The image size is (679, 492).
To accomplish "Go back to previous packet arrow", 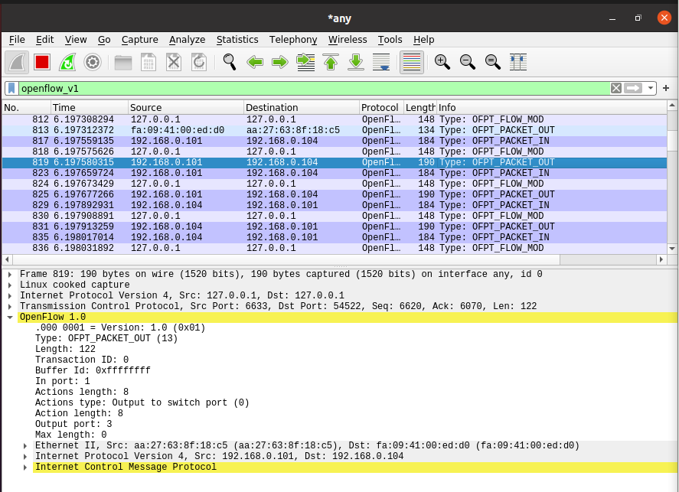I will tap(255, 62).
